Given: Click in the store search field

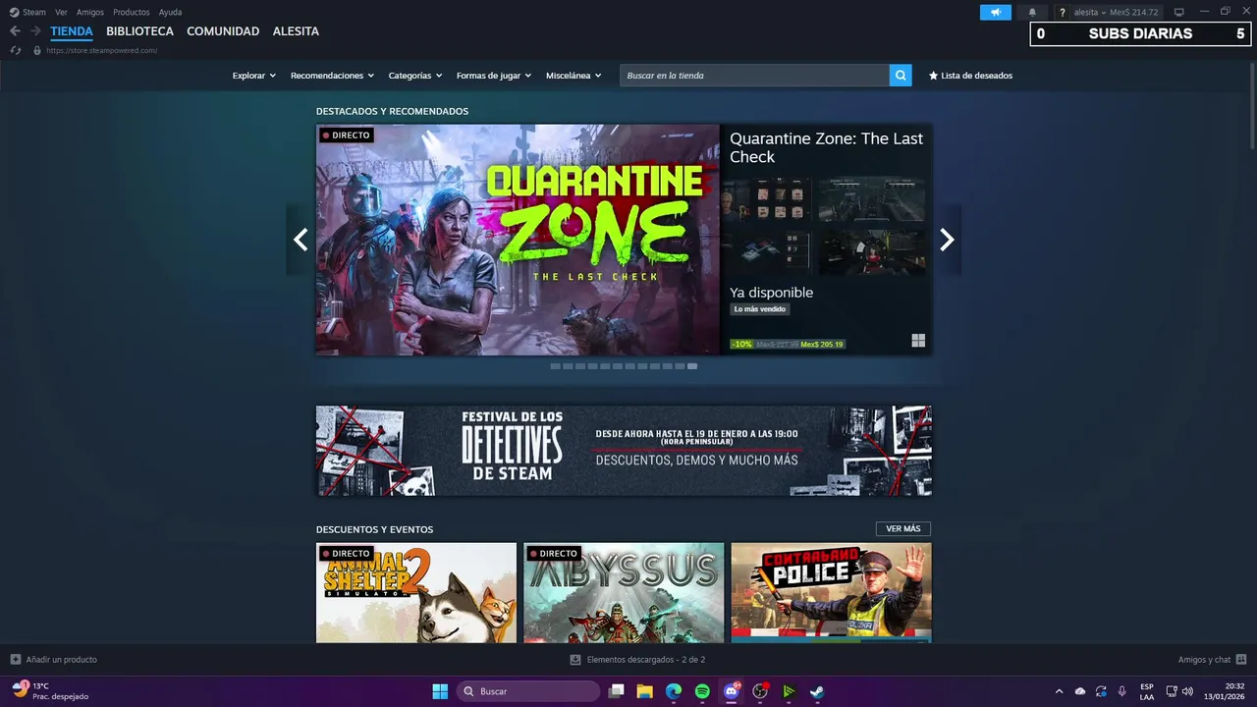Looking at the screenshot, I should pyautogui.click(x=754, y=76).
